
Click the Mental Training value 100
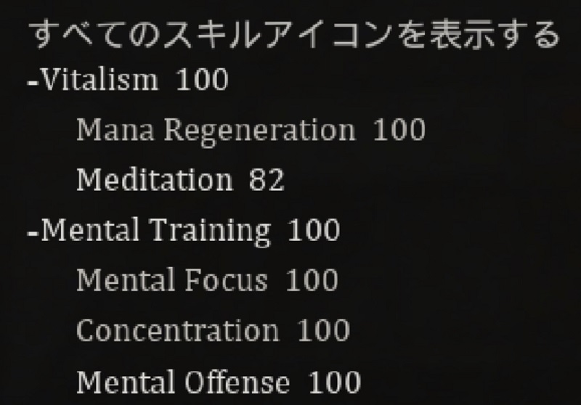[314, 230]
